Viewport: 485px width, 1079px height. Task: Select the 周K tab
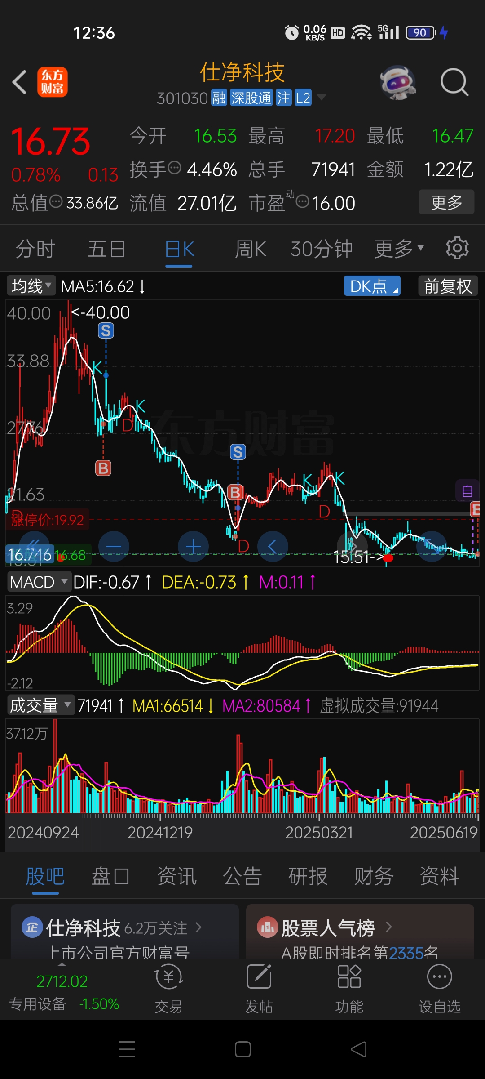click(x=251, y=249)
